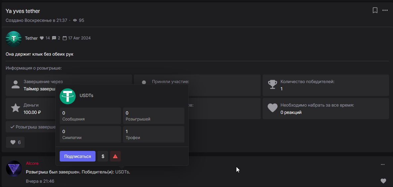
Task: Bookmark the Ya yves tether thread
Action: pyautogui.click(x=375, y=10)
